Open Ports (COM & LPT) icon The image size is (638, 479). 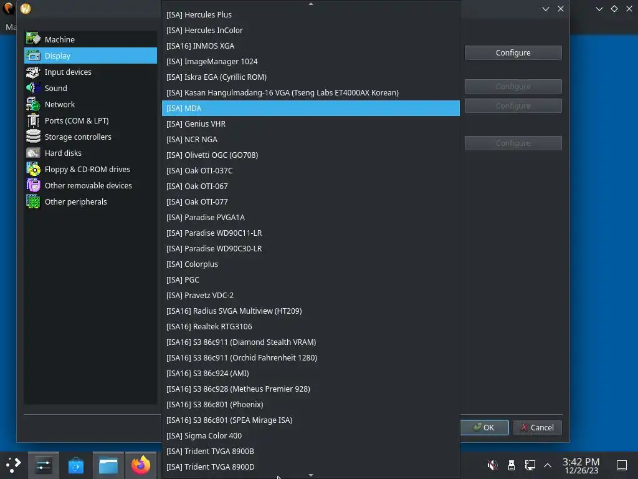click(x=34, y=120)
